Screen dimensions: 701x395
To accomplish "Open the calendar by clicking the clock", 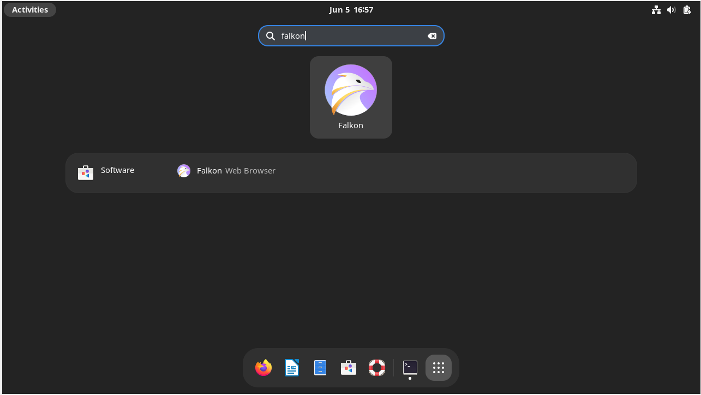I will [x=351, y=9].
